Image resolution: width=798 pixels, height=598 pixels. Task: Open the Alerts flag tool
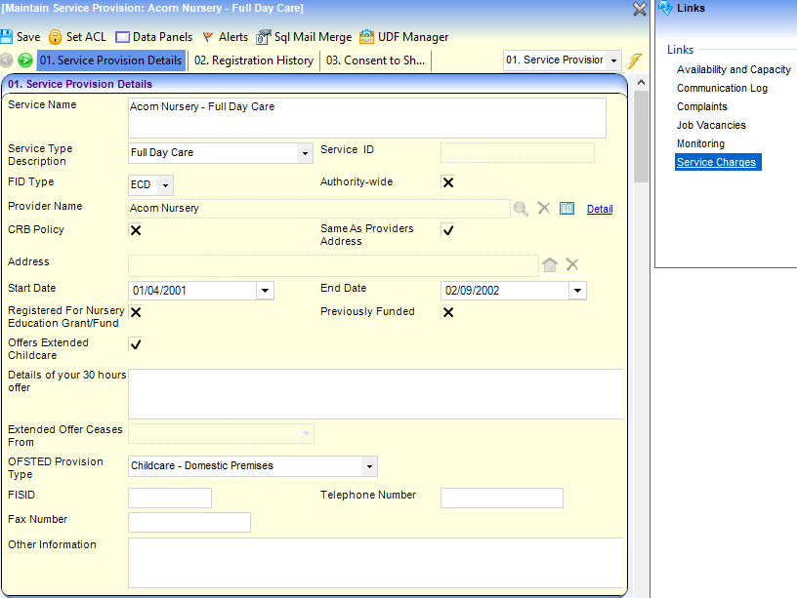point(207,37)
